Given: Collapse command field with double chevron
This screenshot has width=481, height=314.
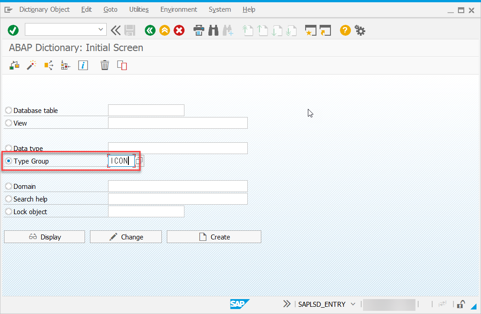Looking at the screenshot, I should tap(116, 30).
